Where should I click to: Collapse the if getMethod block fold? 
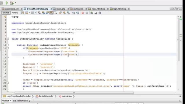pyautogui.click(x=8, y=48)
